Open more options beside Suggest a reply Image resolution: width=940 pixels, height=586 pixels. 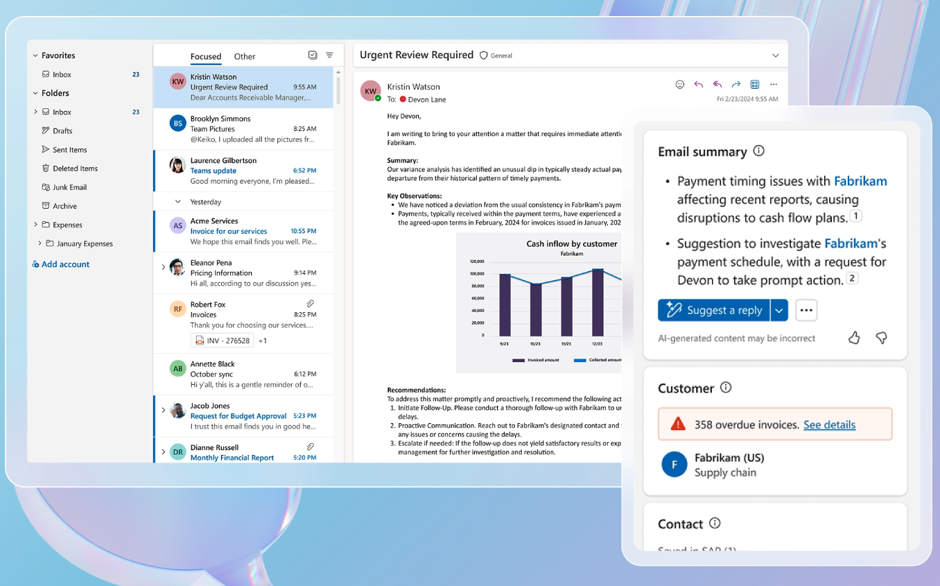point(806,310)
